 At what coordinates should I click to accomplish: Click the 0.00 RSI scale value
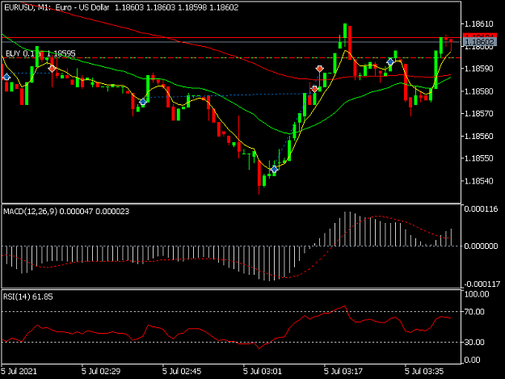coord(472,360)
